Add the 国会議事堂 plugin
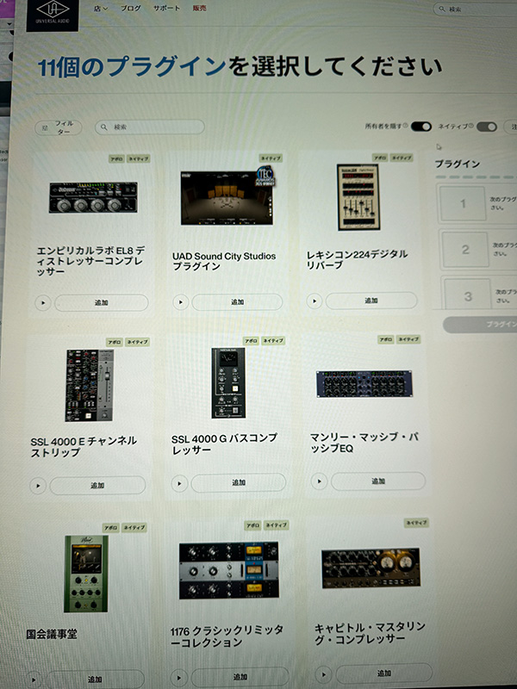 point(95,680)
